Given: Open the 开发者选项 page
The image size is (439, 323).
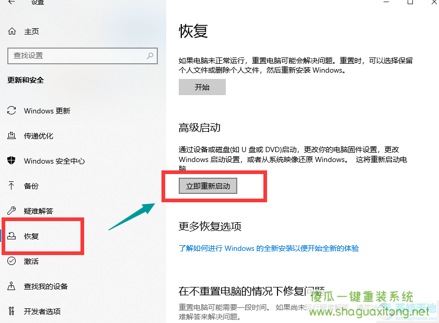Looking at the screenshot, I should [42, 312].
